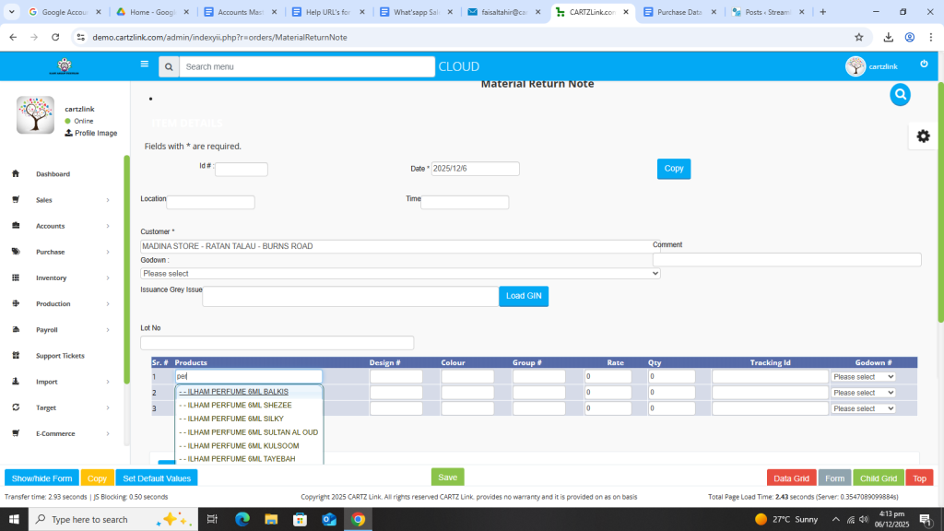Viewport: 944px width, 531px height.
Task: Open the main Godown 'Please select' dropdown
Action: click(400, 274)
